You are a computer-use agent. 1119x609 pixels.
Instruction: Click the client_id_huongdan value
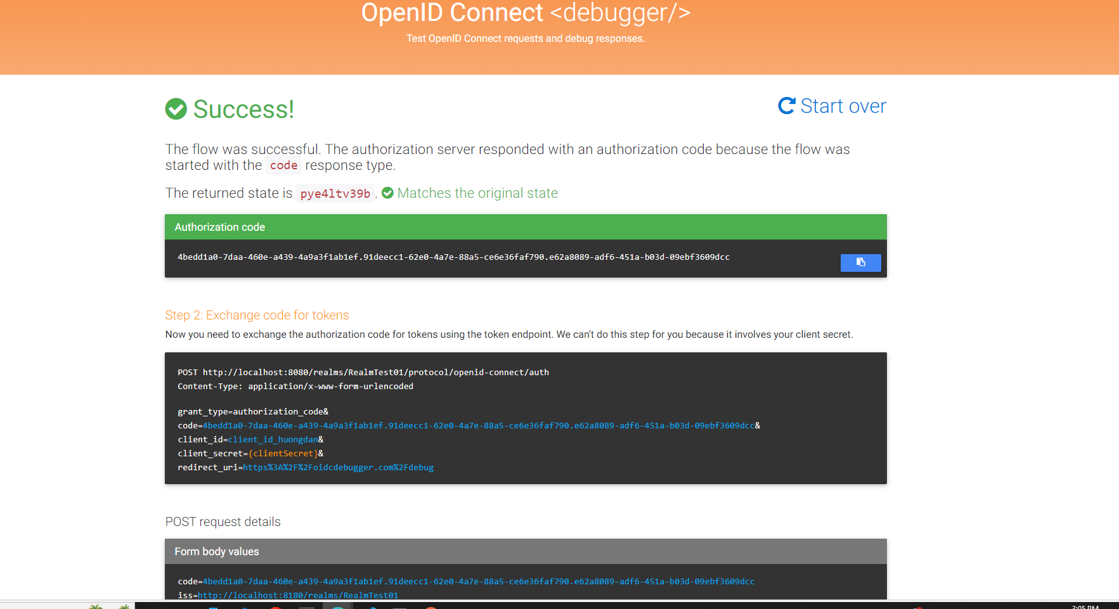[273, 440]
